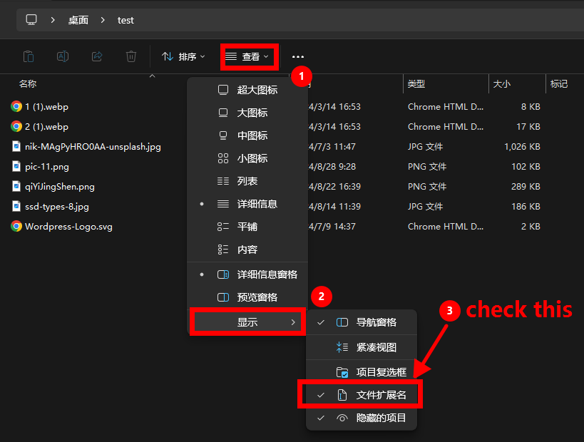Open the 排序 sort dropdown
Viewport: 584px width, 442px height.
(183, 56)
